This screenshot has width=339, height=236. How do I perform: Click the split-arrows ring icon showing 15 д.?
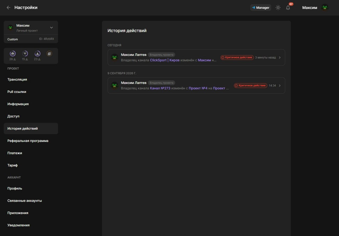click(25, 54)
